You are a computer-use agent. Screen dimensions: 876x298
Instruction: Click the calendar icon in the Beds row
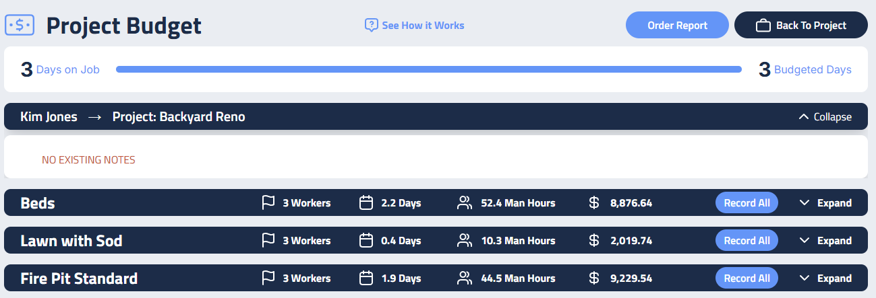[366, 202]
